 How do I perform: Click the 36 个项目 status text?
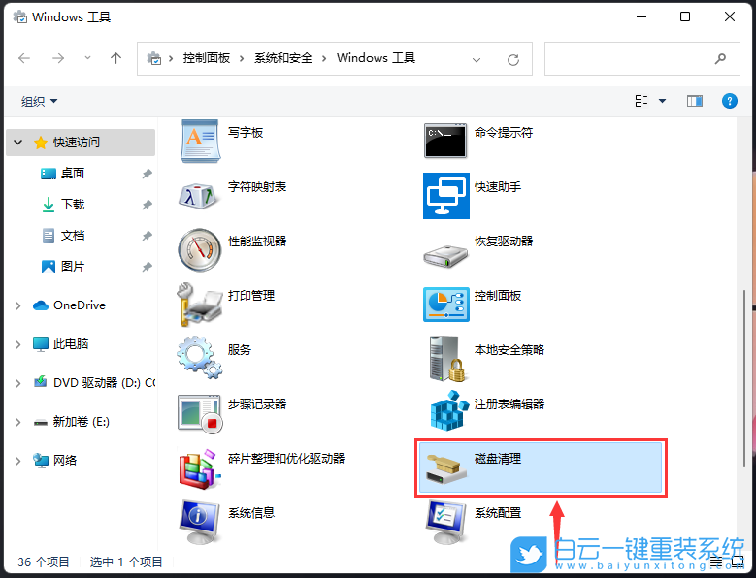[x=44, y=562]
